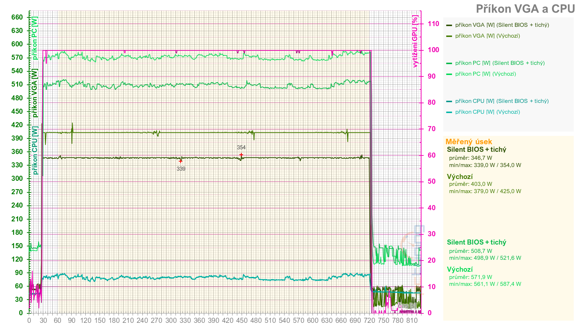Click the 300 tick on the left axis
Image resolution: width=581 pixels, height=325 pixels.
coord(17,178)
